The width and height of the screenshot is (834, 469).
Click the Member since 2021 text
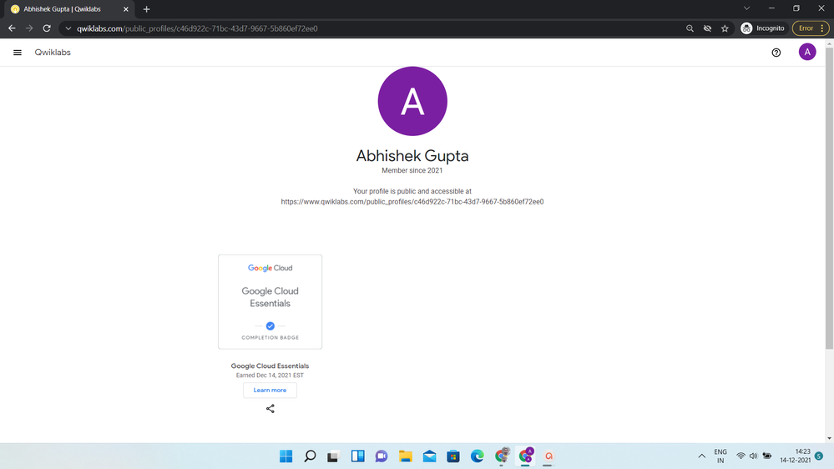(412, 170)
